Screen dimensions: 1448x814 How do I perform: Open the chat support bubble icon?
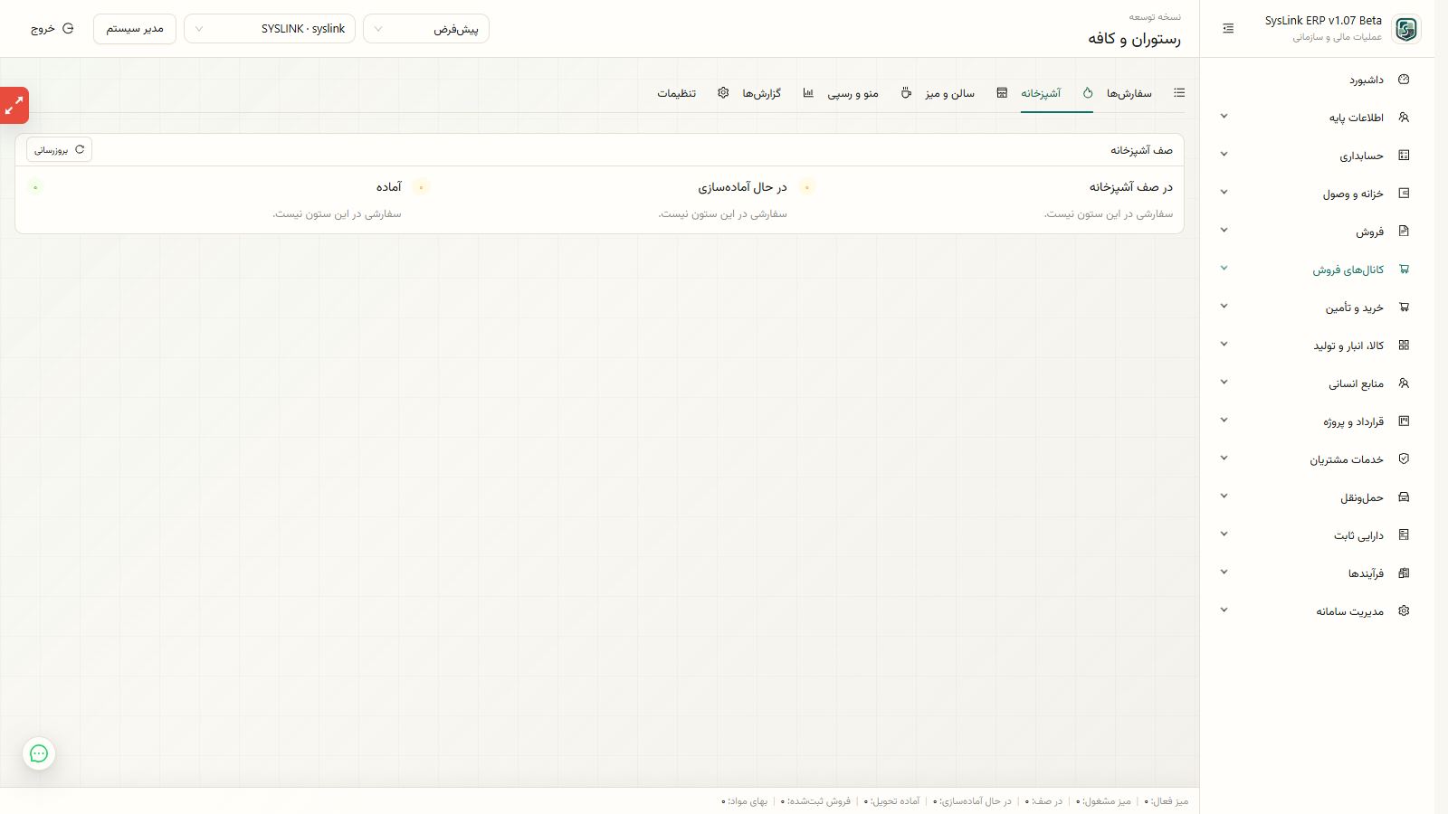point(39,753)
